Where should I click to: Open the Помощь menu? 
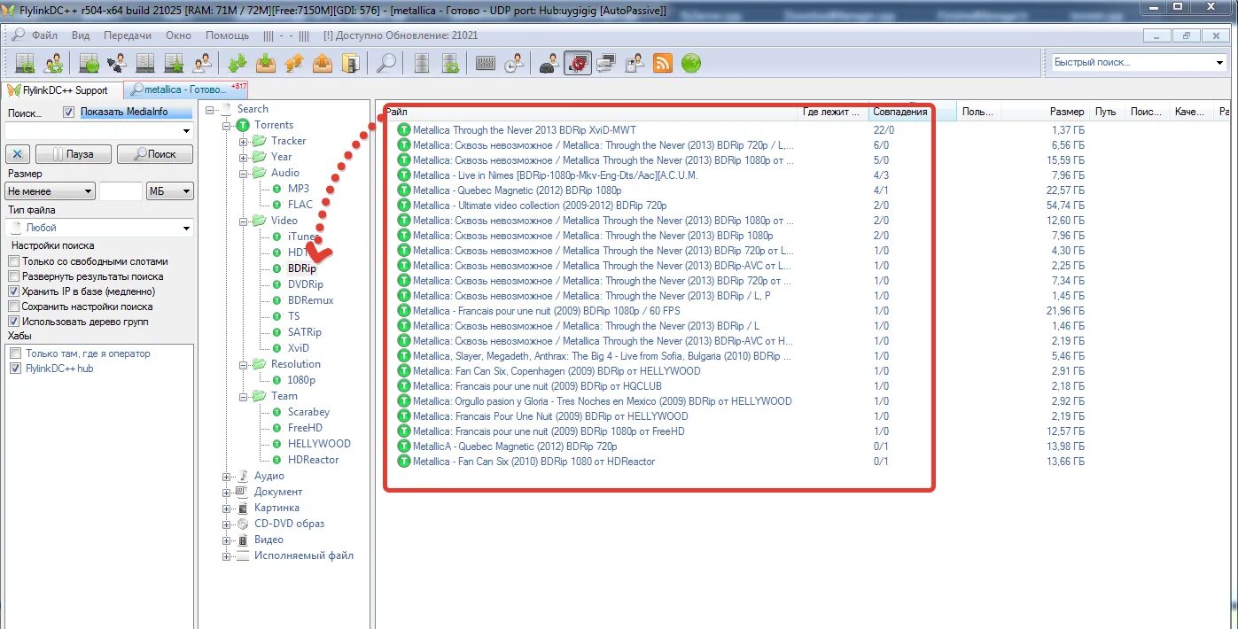tap(227, 35)
